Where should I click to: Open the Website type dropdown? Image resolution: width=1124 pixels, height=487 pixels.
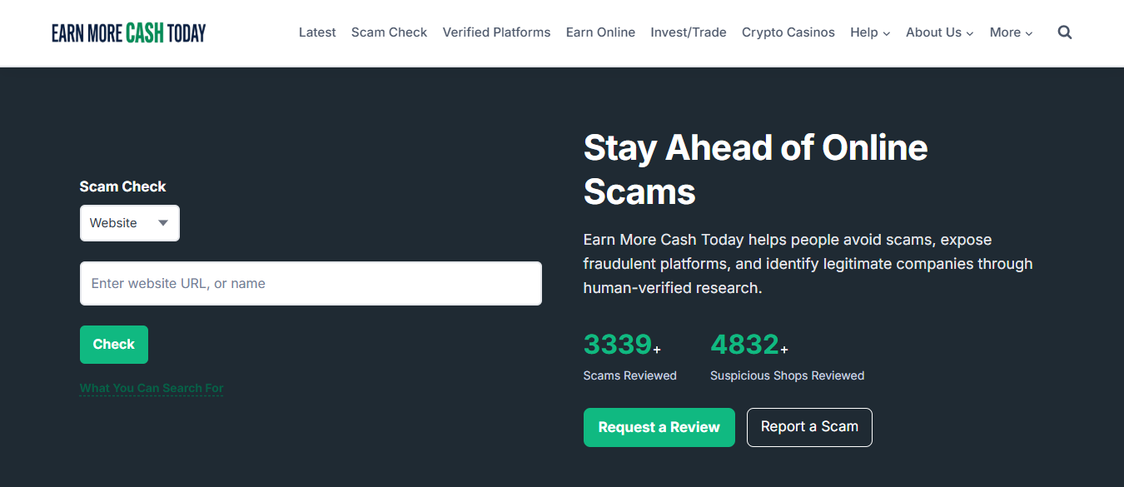tap(129, 223)
